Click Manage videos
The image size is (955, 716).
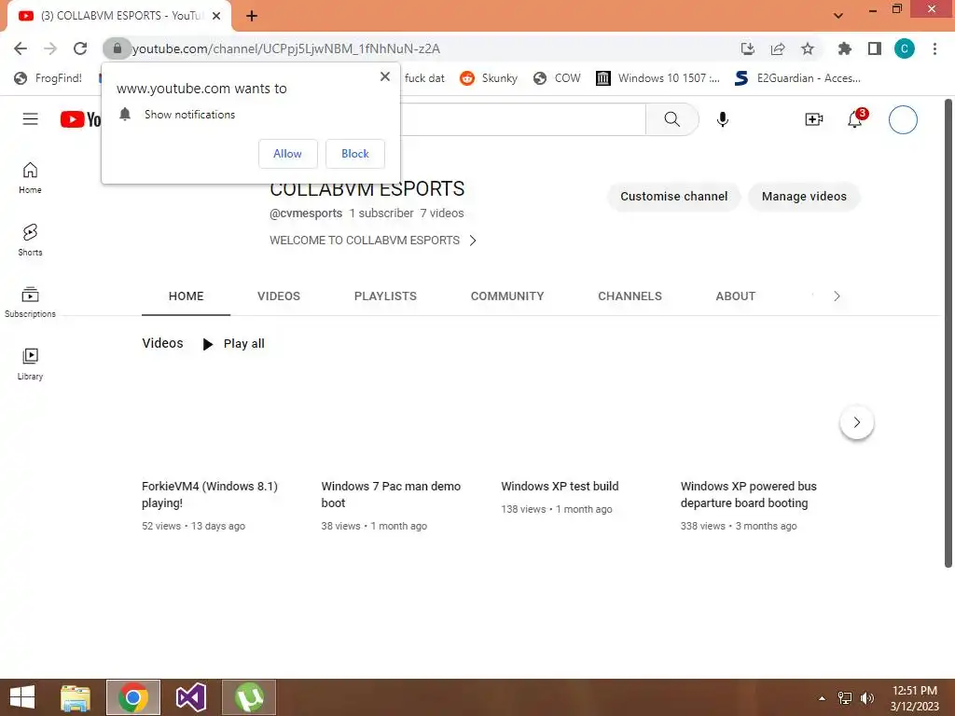click(x=804, y=196)
